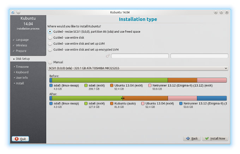Click the 209.7 GB size under Before
Image resolution: width=240 pixels, height=154 pixels.
[x=94, y=89]
